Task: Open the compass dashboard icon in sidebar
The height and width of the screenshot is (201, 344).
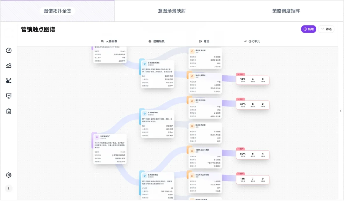Action: (9, 50)
